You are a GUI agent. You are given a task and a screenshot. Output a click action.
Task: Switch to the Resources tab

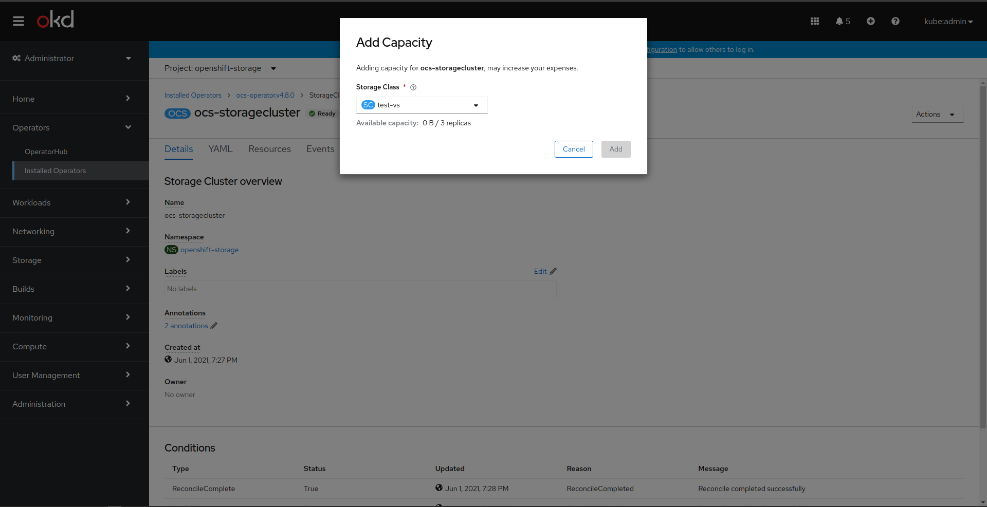click(269, 149)
